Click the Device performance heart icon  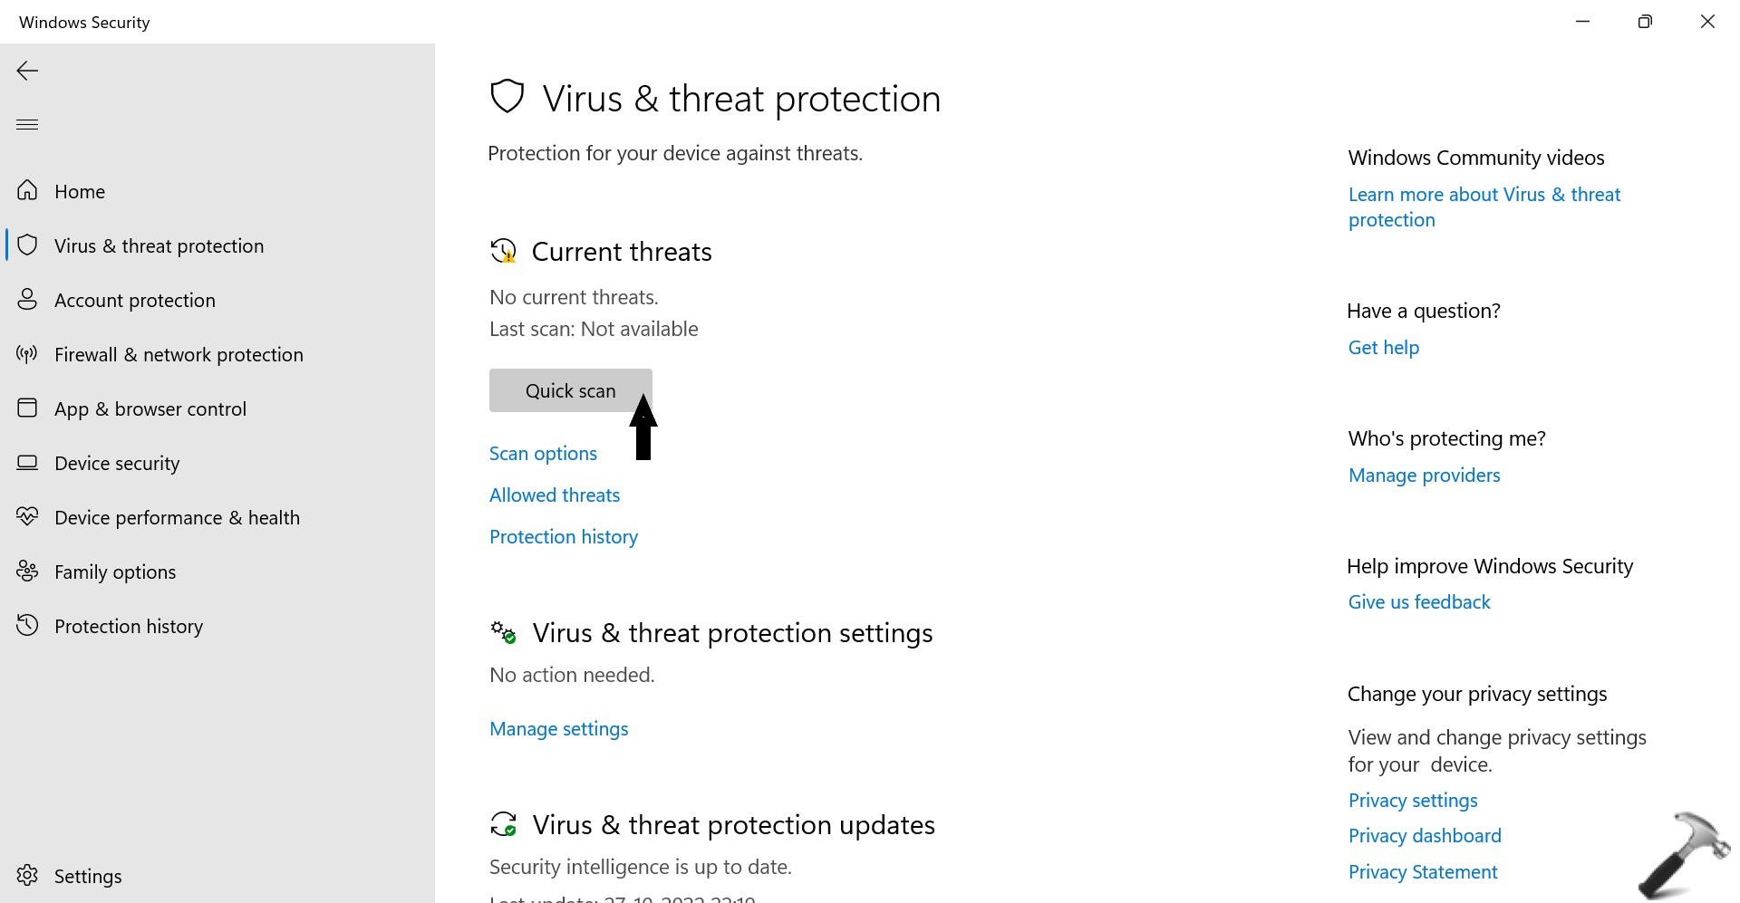pos(27,517)
